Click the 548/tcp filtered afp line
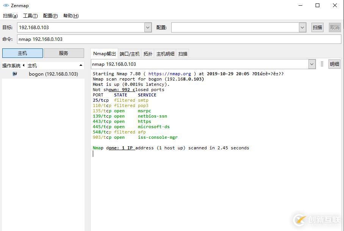Image resolution: width=344 pixels, height=231 pixels. tap(119, 132)
